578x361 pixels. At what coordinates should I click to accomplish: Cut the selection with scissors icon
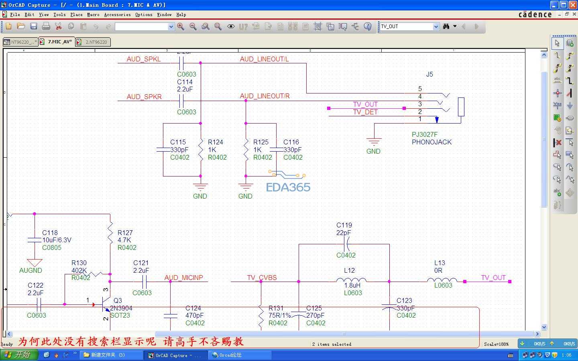click(59, 26)
